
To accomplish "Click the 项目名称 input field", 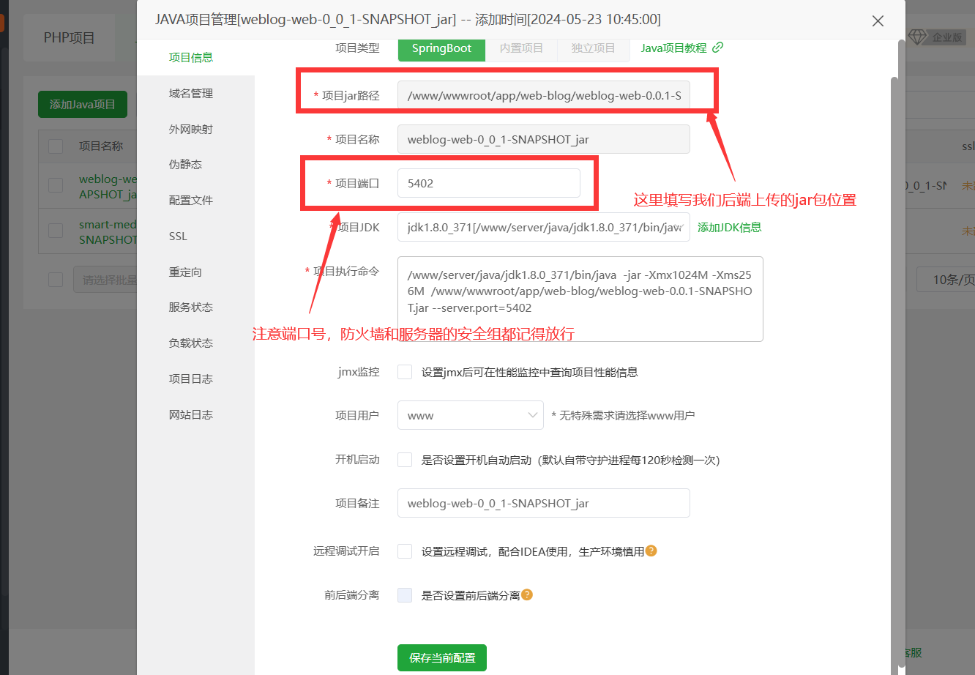I will pos(543,139).
